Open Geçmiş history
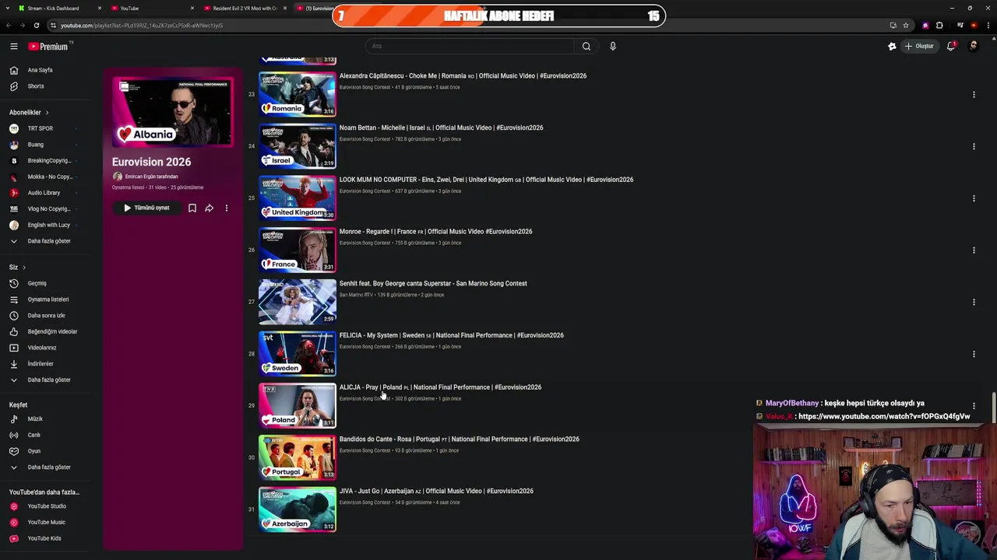Image resolution: width=997 pixels, height=560 pixels. coord(37,283)
